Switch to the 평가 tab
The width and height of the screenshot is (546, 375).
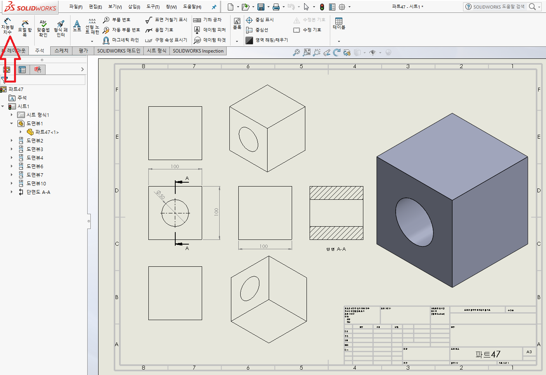tap(83, 51)
